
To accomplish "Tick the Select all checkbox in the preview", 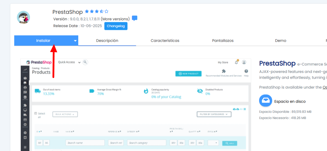I will point(36,113).
